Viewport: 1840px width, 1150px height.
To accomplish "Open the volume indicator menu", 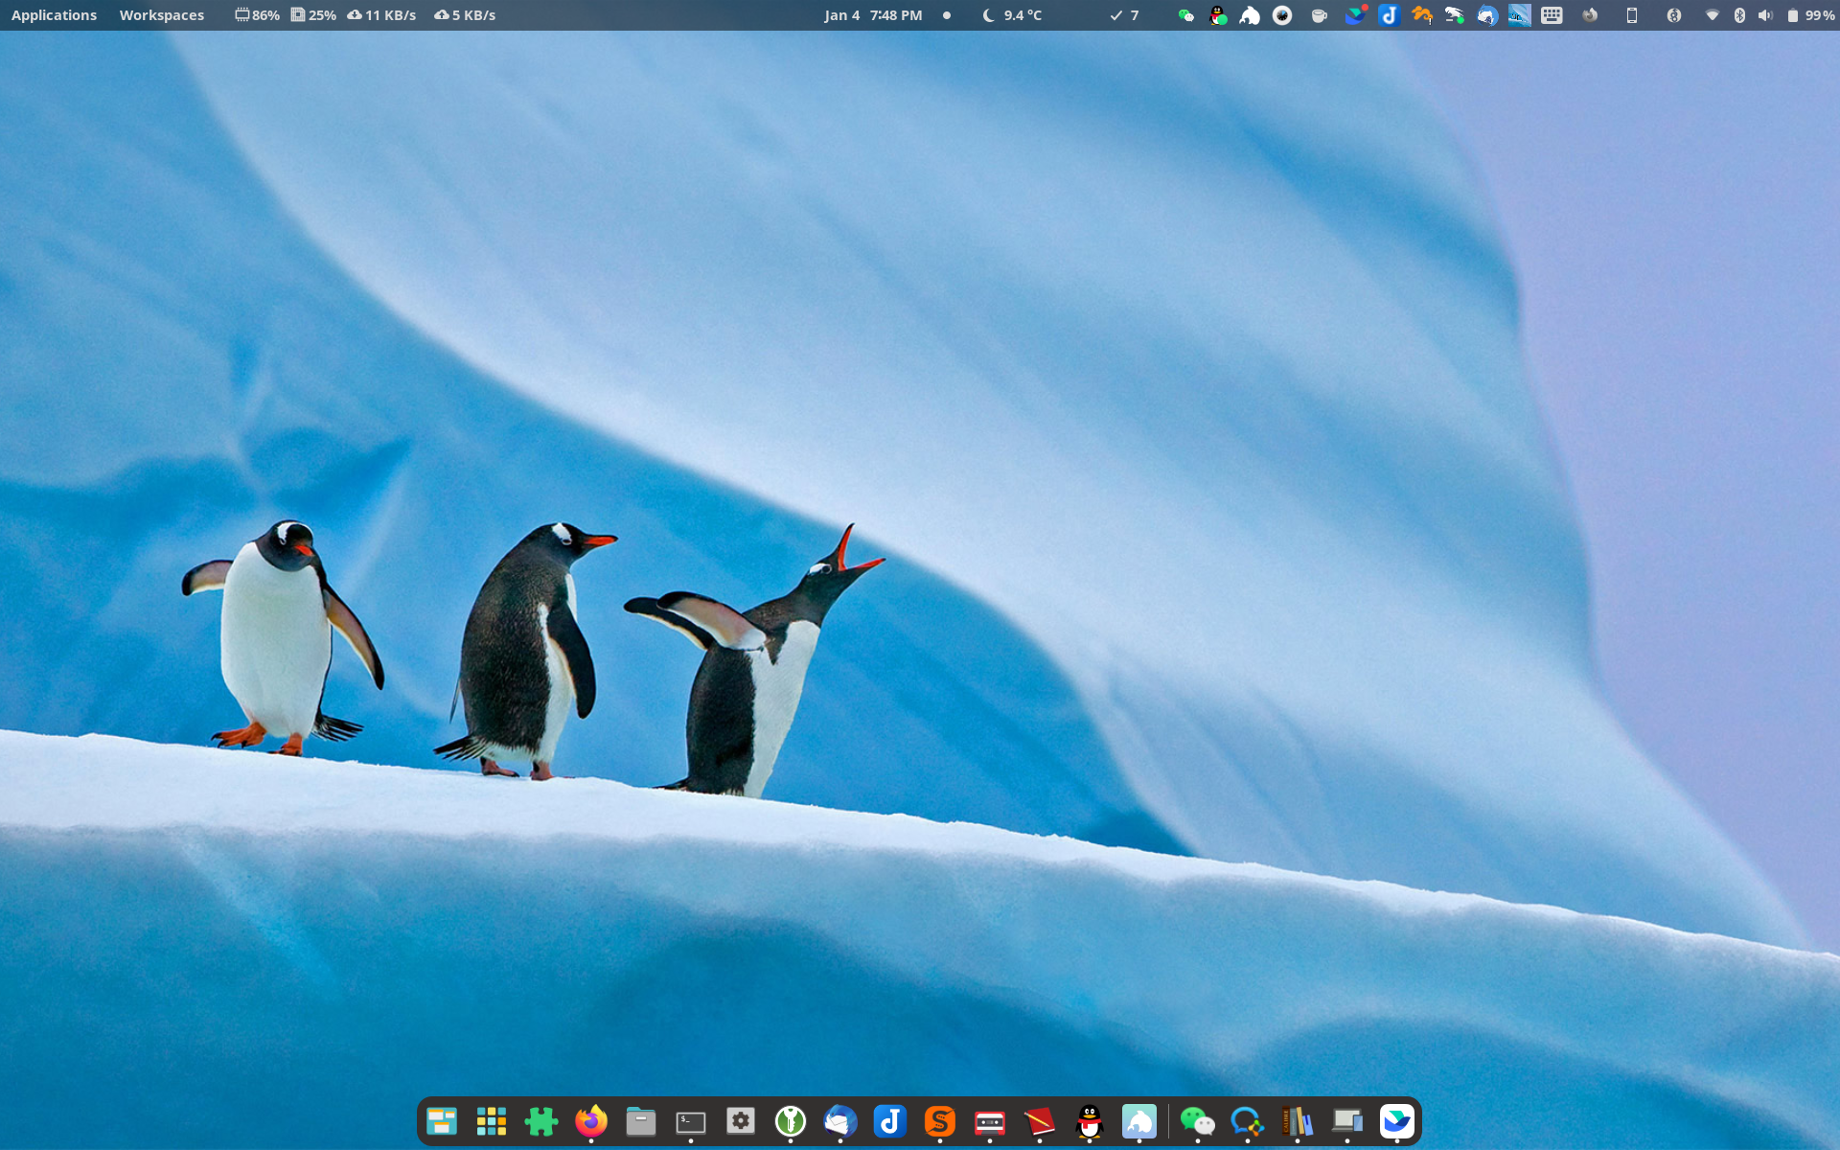I will pyautogui.click(x=1765, y=15).
